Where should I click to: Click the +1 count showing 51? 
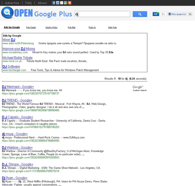(x=163, y=14)
